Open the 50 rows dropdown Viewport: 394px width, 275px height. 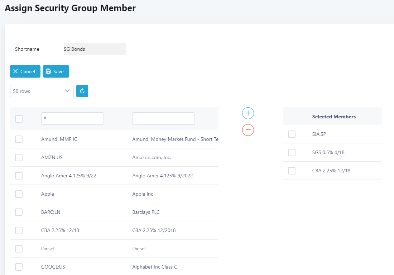[x=42, y=91]
